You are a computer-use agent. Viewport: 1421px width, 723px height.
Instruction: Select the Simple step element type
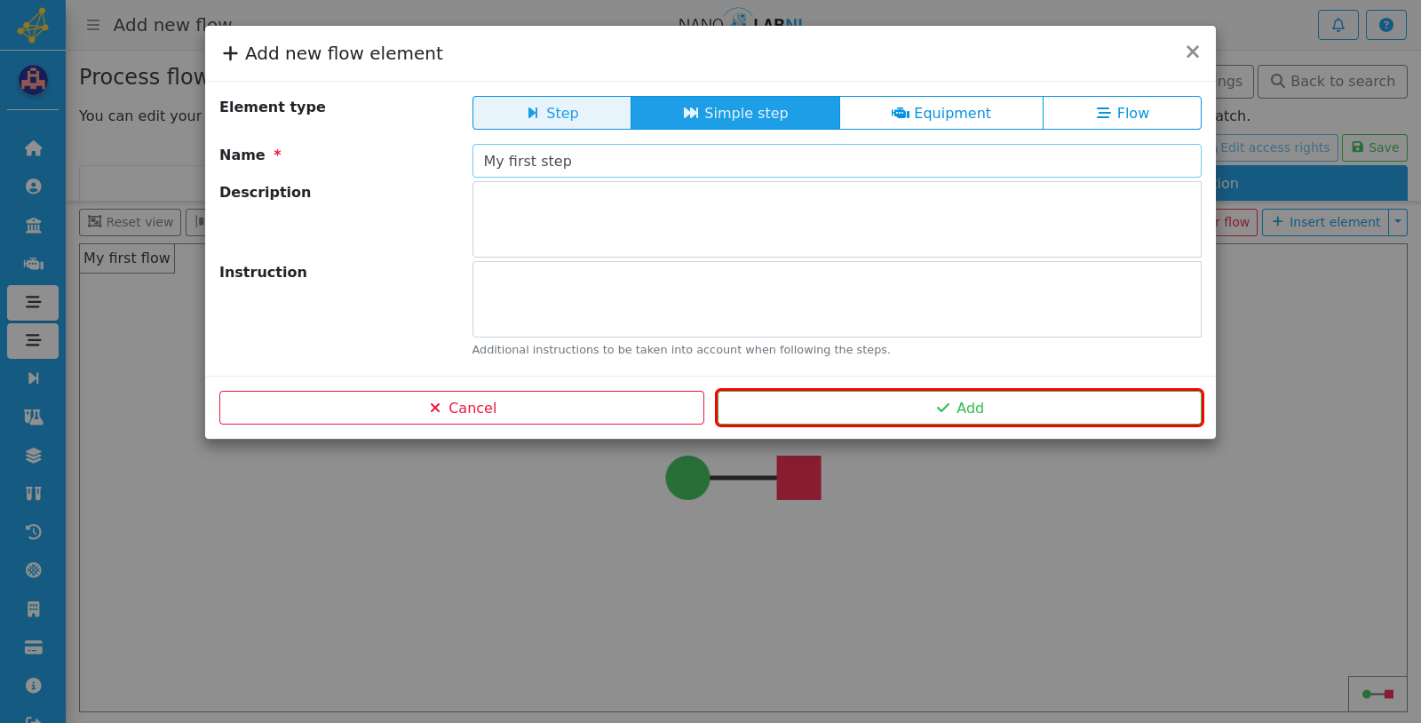point(735,113)
